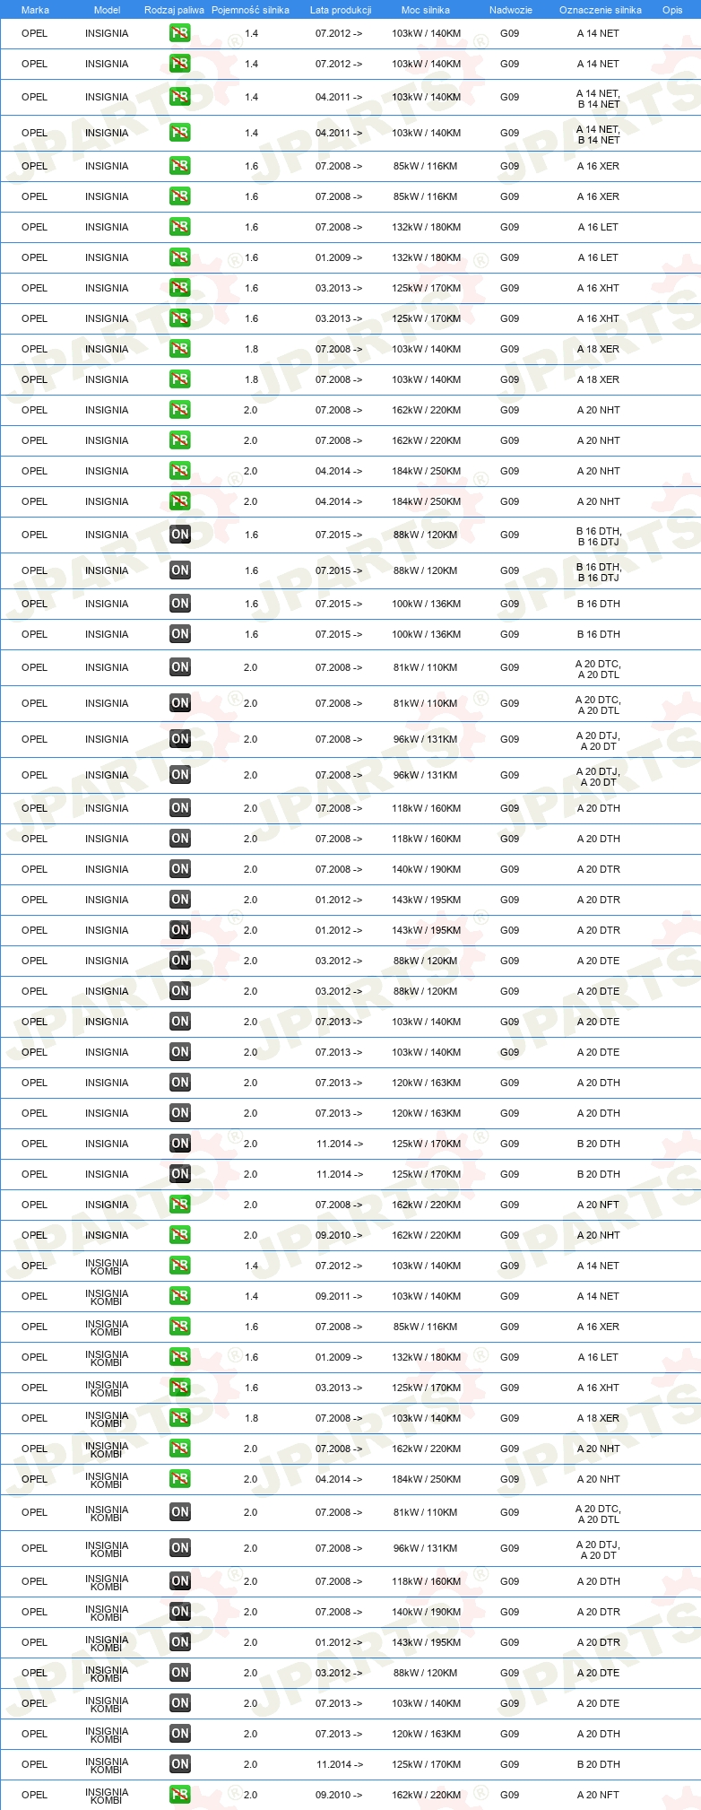Click 'A 20 NFT' in the Insignia Kombi row
This screenshot has height=1810, width=701.
click(x=598, y=1795)
